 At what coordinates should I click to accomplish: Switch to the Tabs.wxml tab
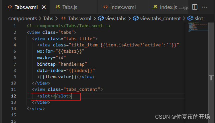(x=26, y=7)
